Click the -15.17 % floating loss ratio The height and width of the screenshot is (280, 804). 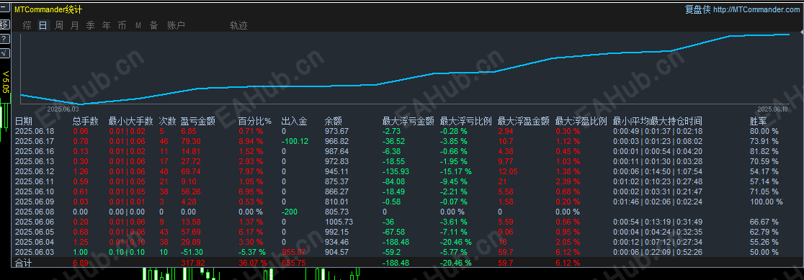click(x=456, y=171)
